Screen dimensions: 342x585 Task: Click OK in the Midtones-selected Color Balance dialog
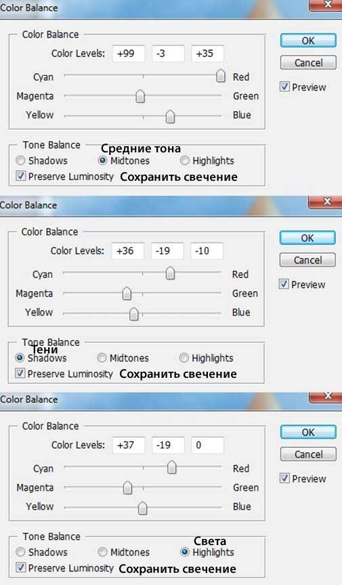click(x=308, y=41)
